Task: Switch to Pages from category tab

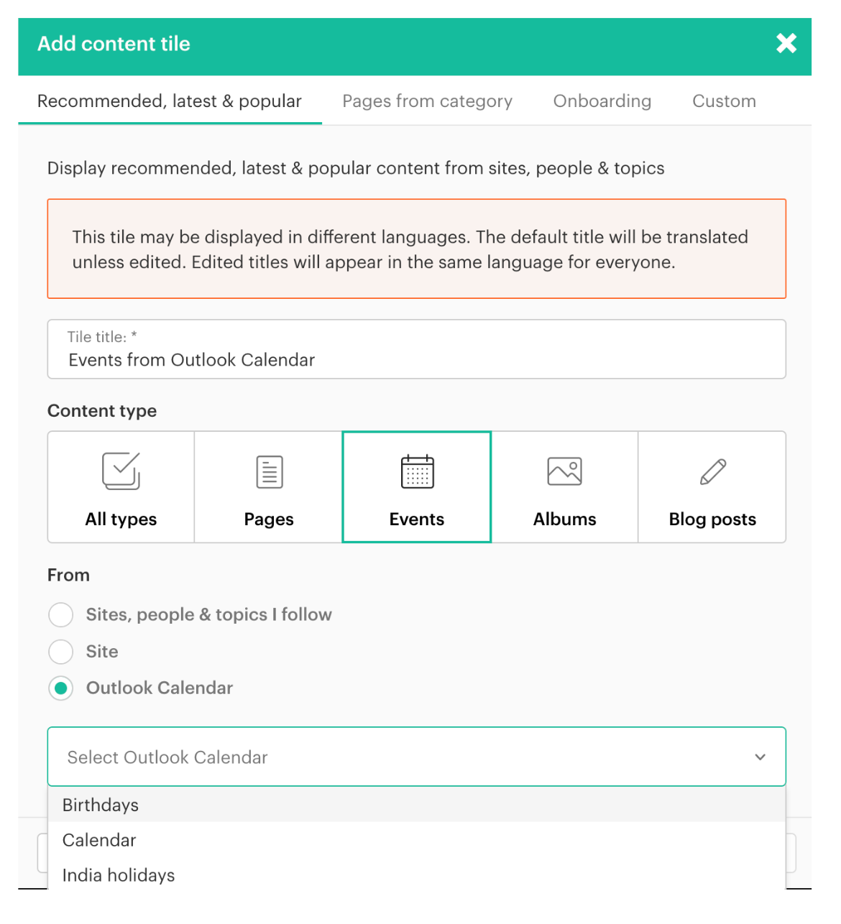Action: click(427, 101)
